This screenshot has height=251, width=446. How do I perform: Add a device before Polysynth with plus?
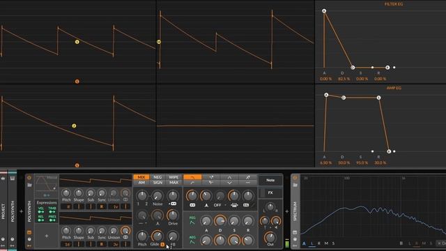21,211
